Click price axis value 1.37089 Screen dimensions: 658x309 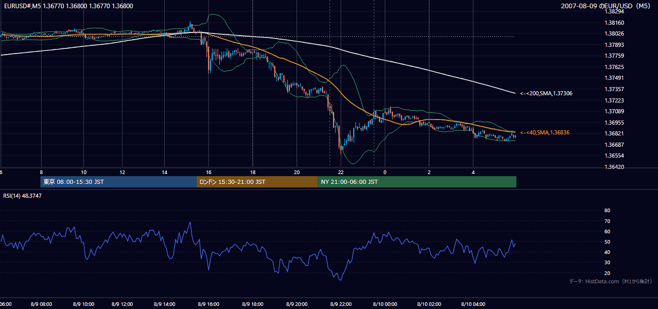[614, 111]
